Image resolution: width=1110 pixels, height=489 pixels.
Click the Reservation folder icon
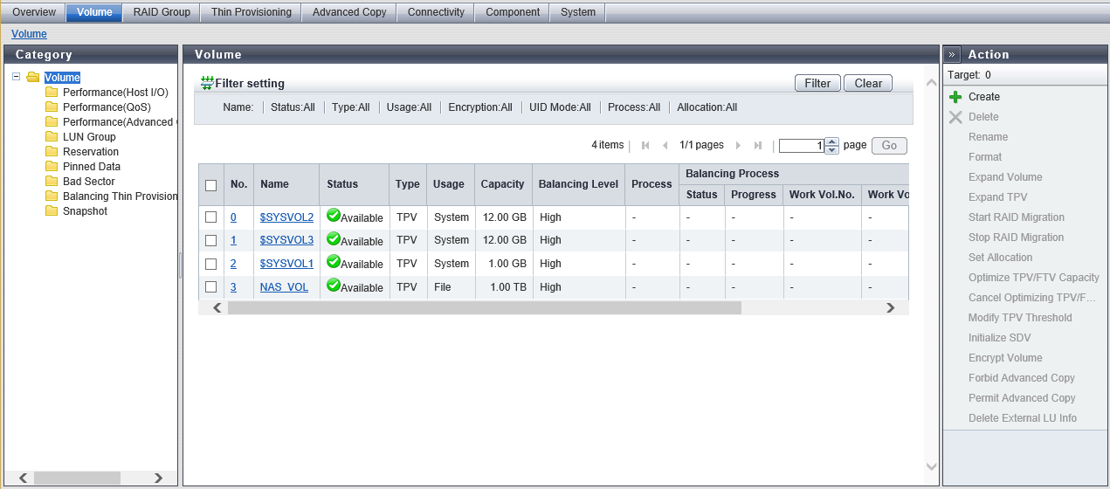point(52,152)
